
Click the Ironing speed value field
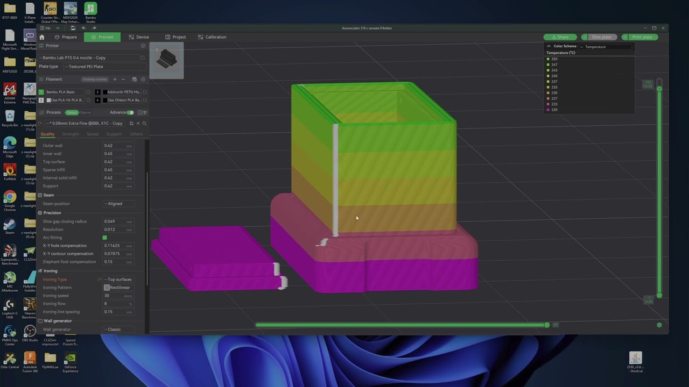(118, 296)
